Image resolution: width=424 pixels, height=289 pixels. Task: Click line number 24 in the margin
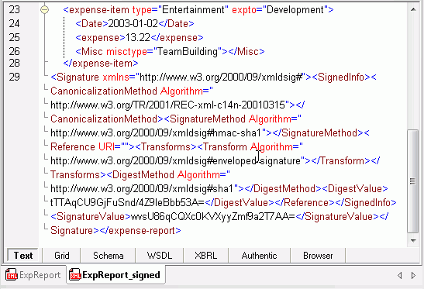pyautogui.click(x=14, y=24)
